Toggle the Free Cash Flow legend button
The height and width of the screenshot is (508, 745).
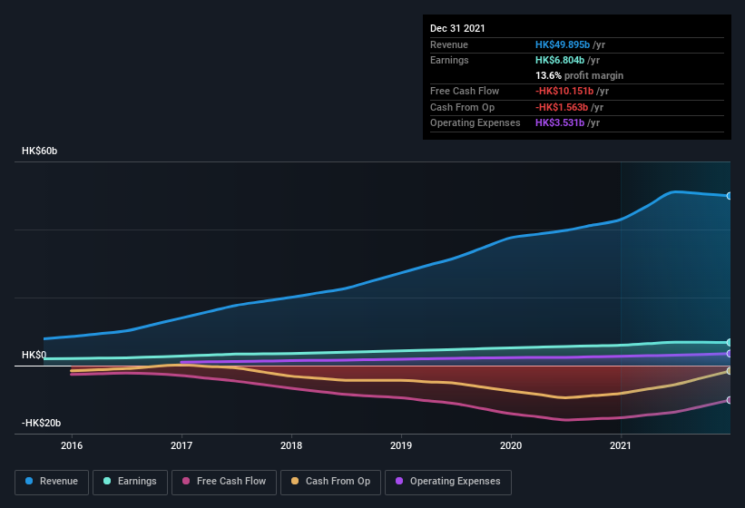[x=224, y=482]
